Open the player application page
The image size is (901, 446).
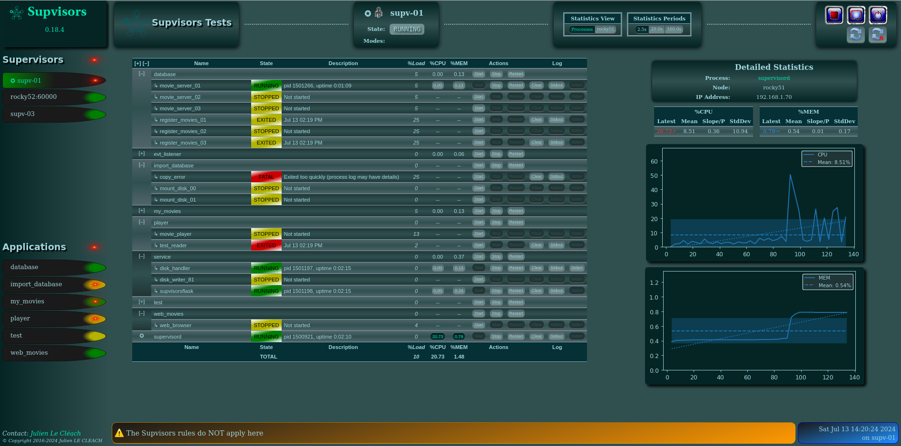pos(54,319)
